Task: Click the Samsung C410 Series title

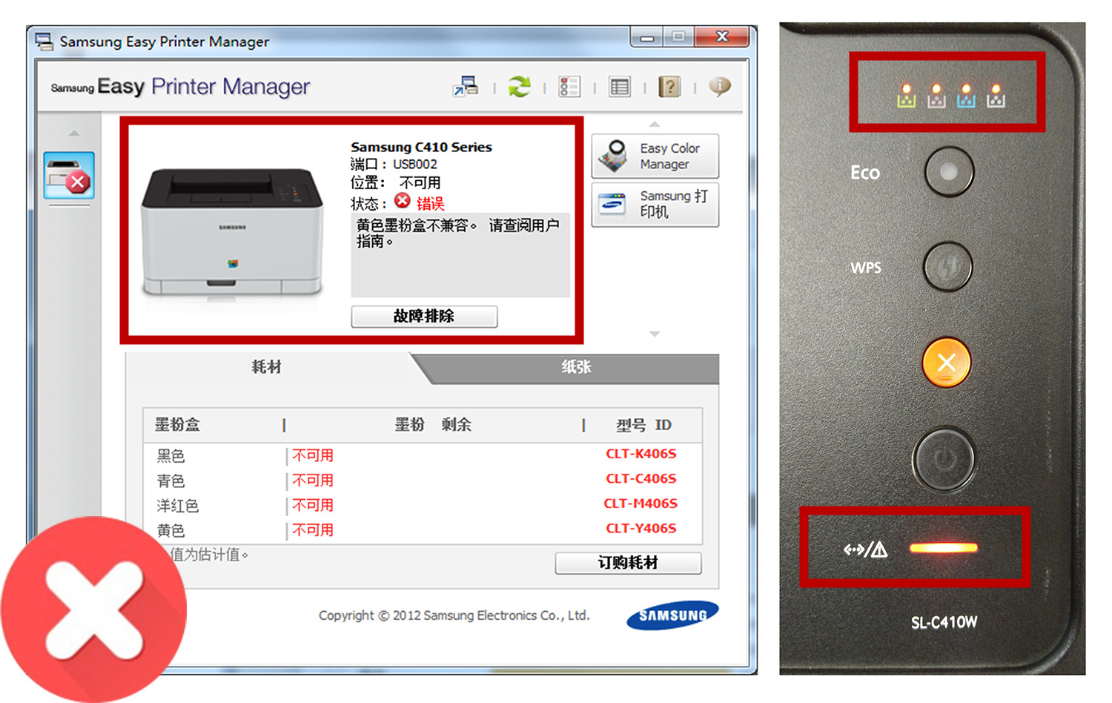Action: [x=421, y=147]
